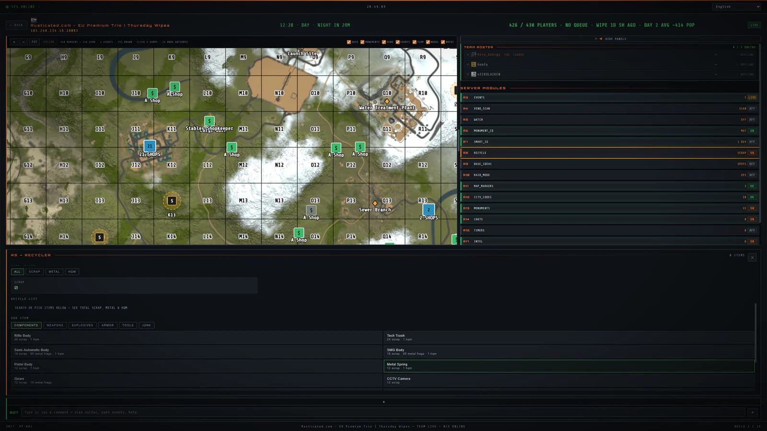Expand the bottom panel up-arrow handle

click(383, 401)
